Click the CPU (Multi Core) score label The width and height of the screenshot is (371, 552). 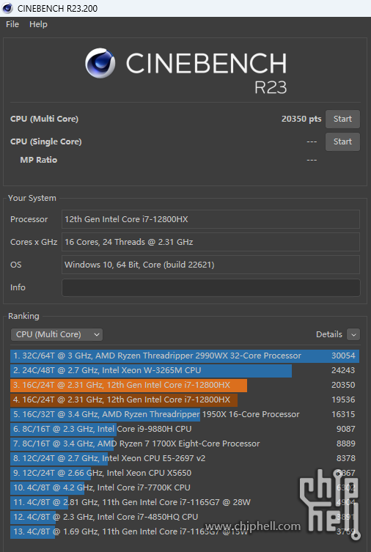[44, 119]
